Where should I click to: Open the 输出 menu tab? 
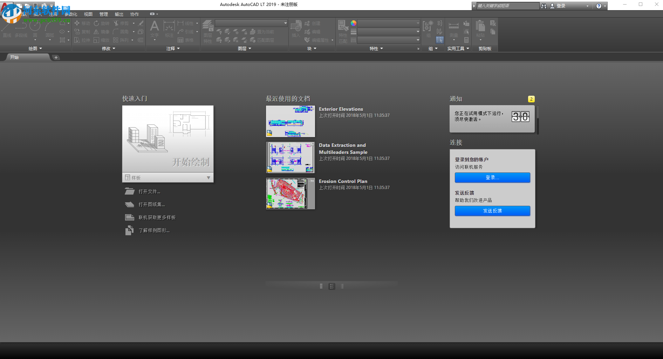119,14
